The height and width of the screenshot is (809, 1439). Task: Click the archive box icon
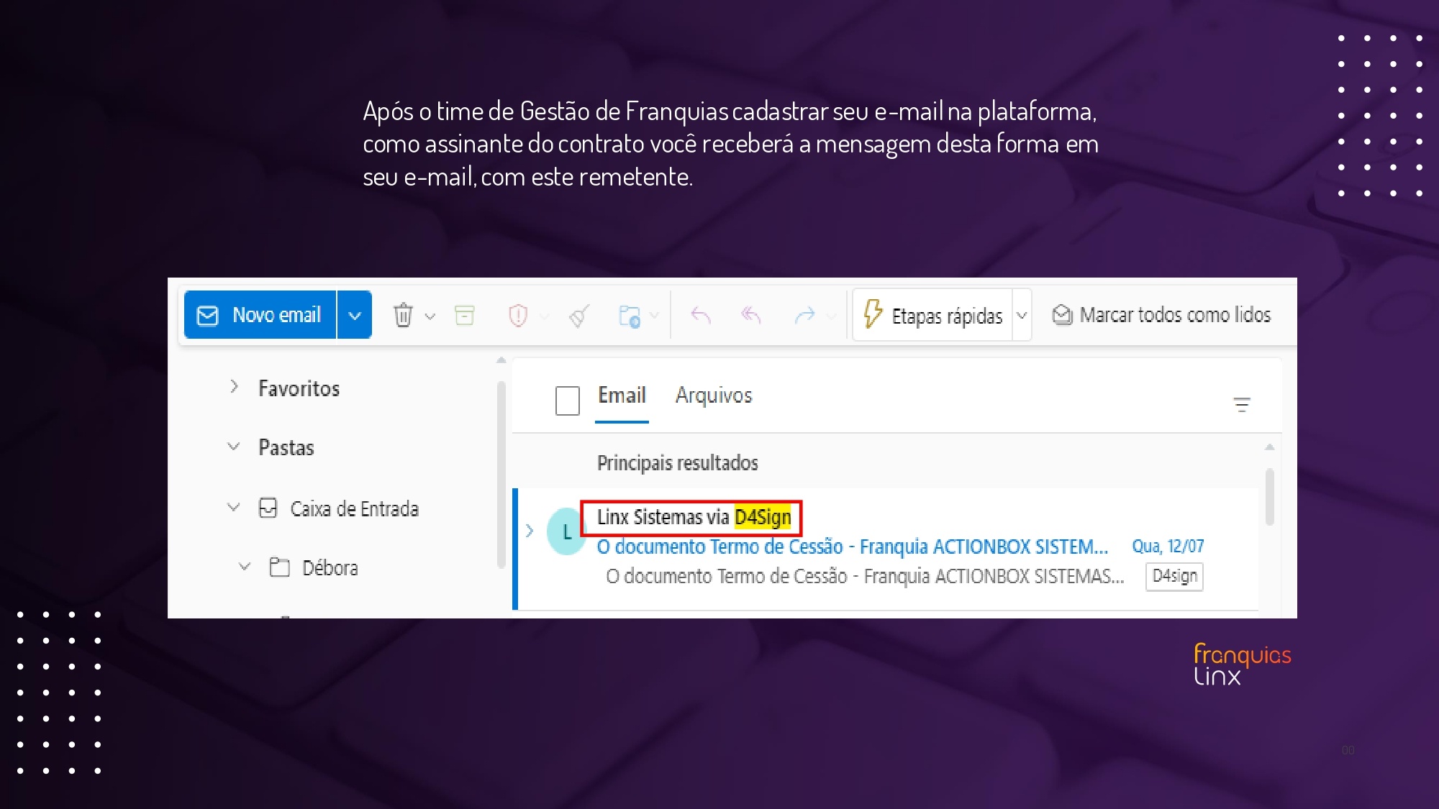[x=465, y=315]
